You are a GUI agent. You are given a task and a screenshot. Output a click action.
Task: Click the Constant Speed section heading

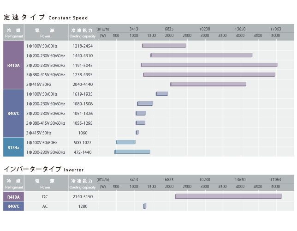(x=45, y=18)
